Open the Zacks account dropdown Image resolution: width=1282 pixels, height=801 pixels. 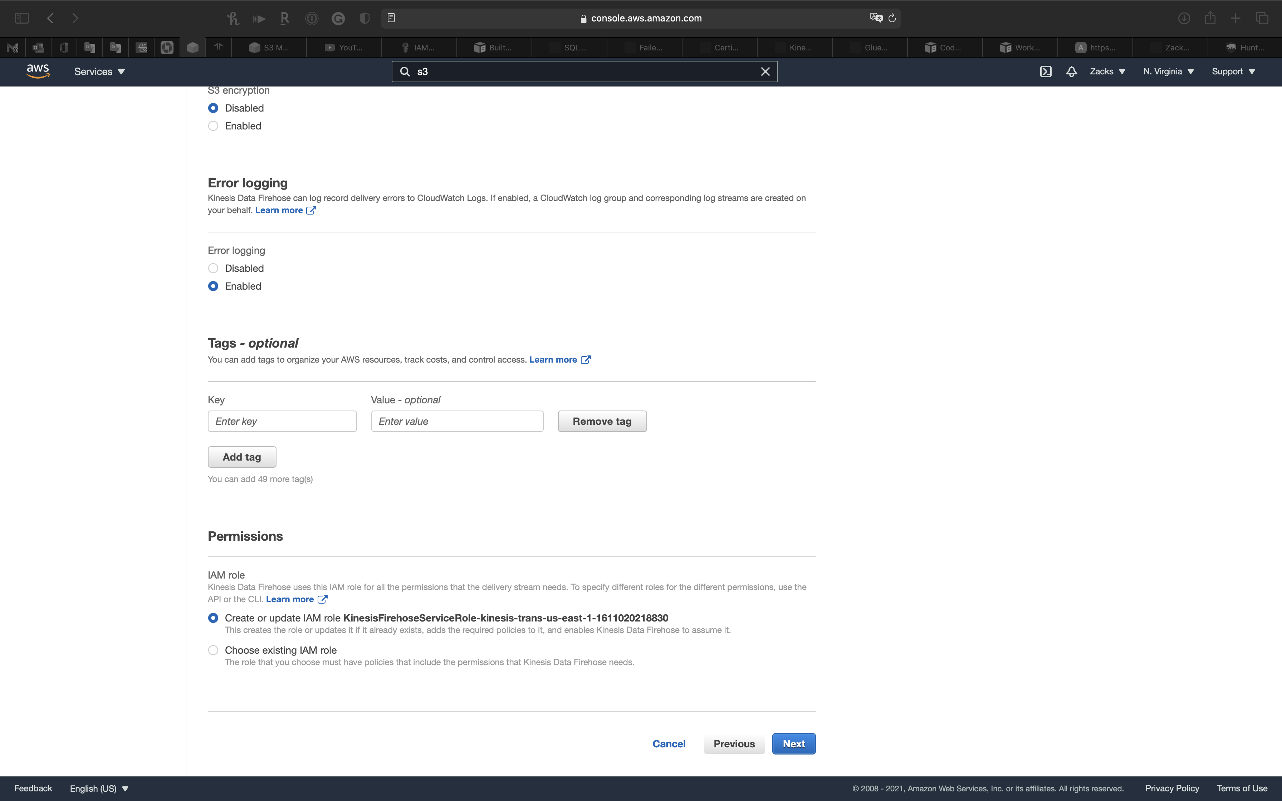click(x=1107, y=72)
